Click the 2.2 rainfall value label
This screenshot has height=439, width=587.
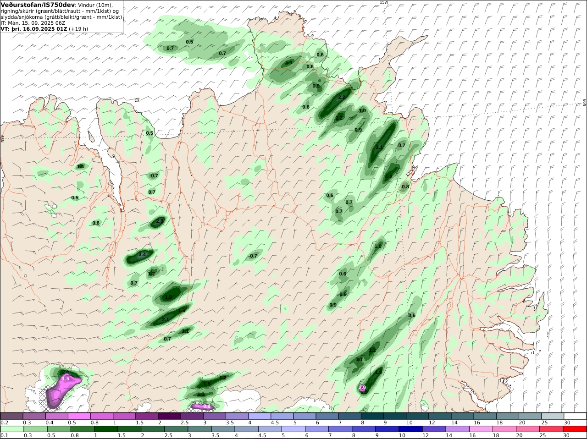click(342, 97)
